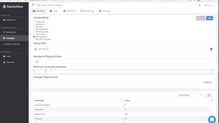Select the Per Host Core license mode

[34, 37]
